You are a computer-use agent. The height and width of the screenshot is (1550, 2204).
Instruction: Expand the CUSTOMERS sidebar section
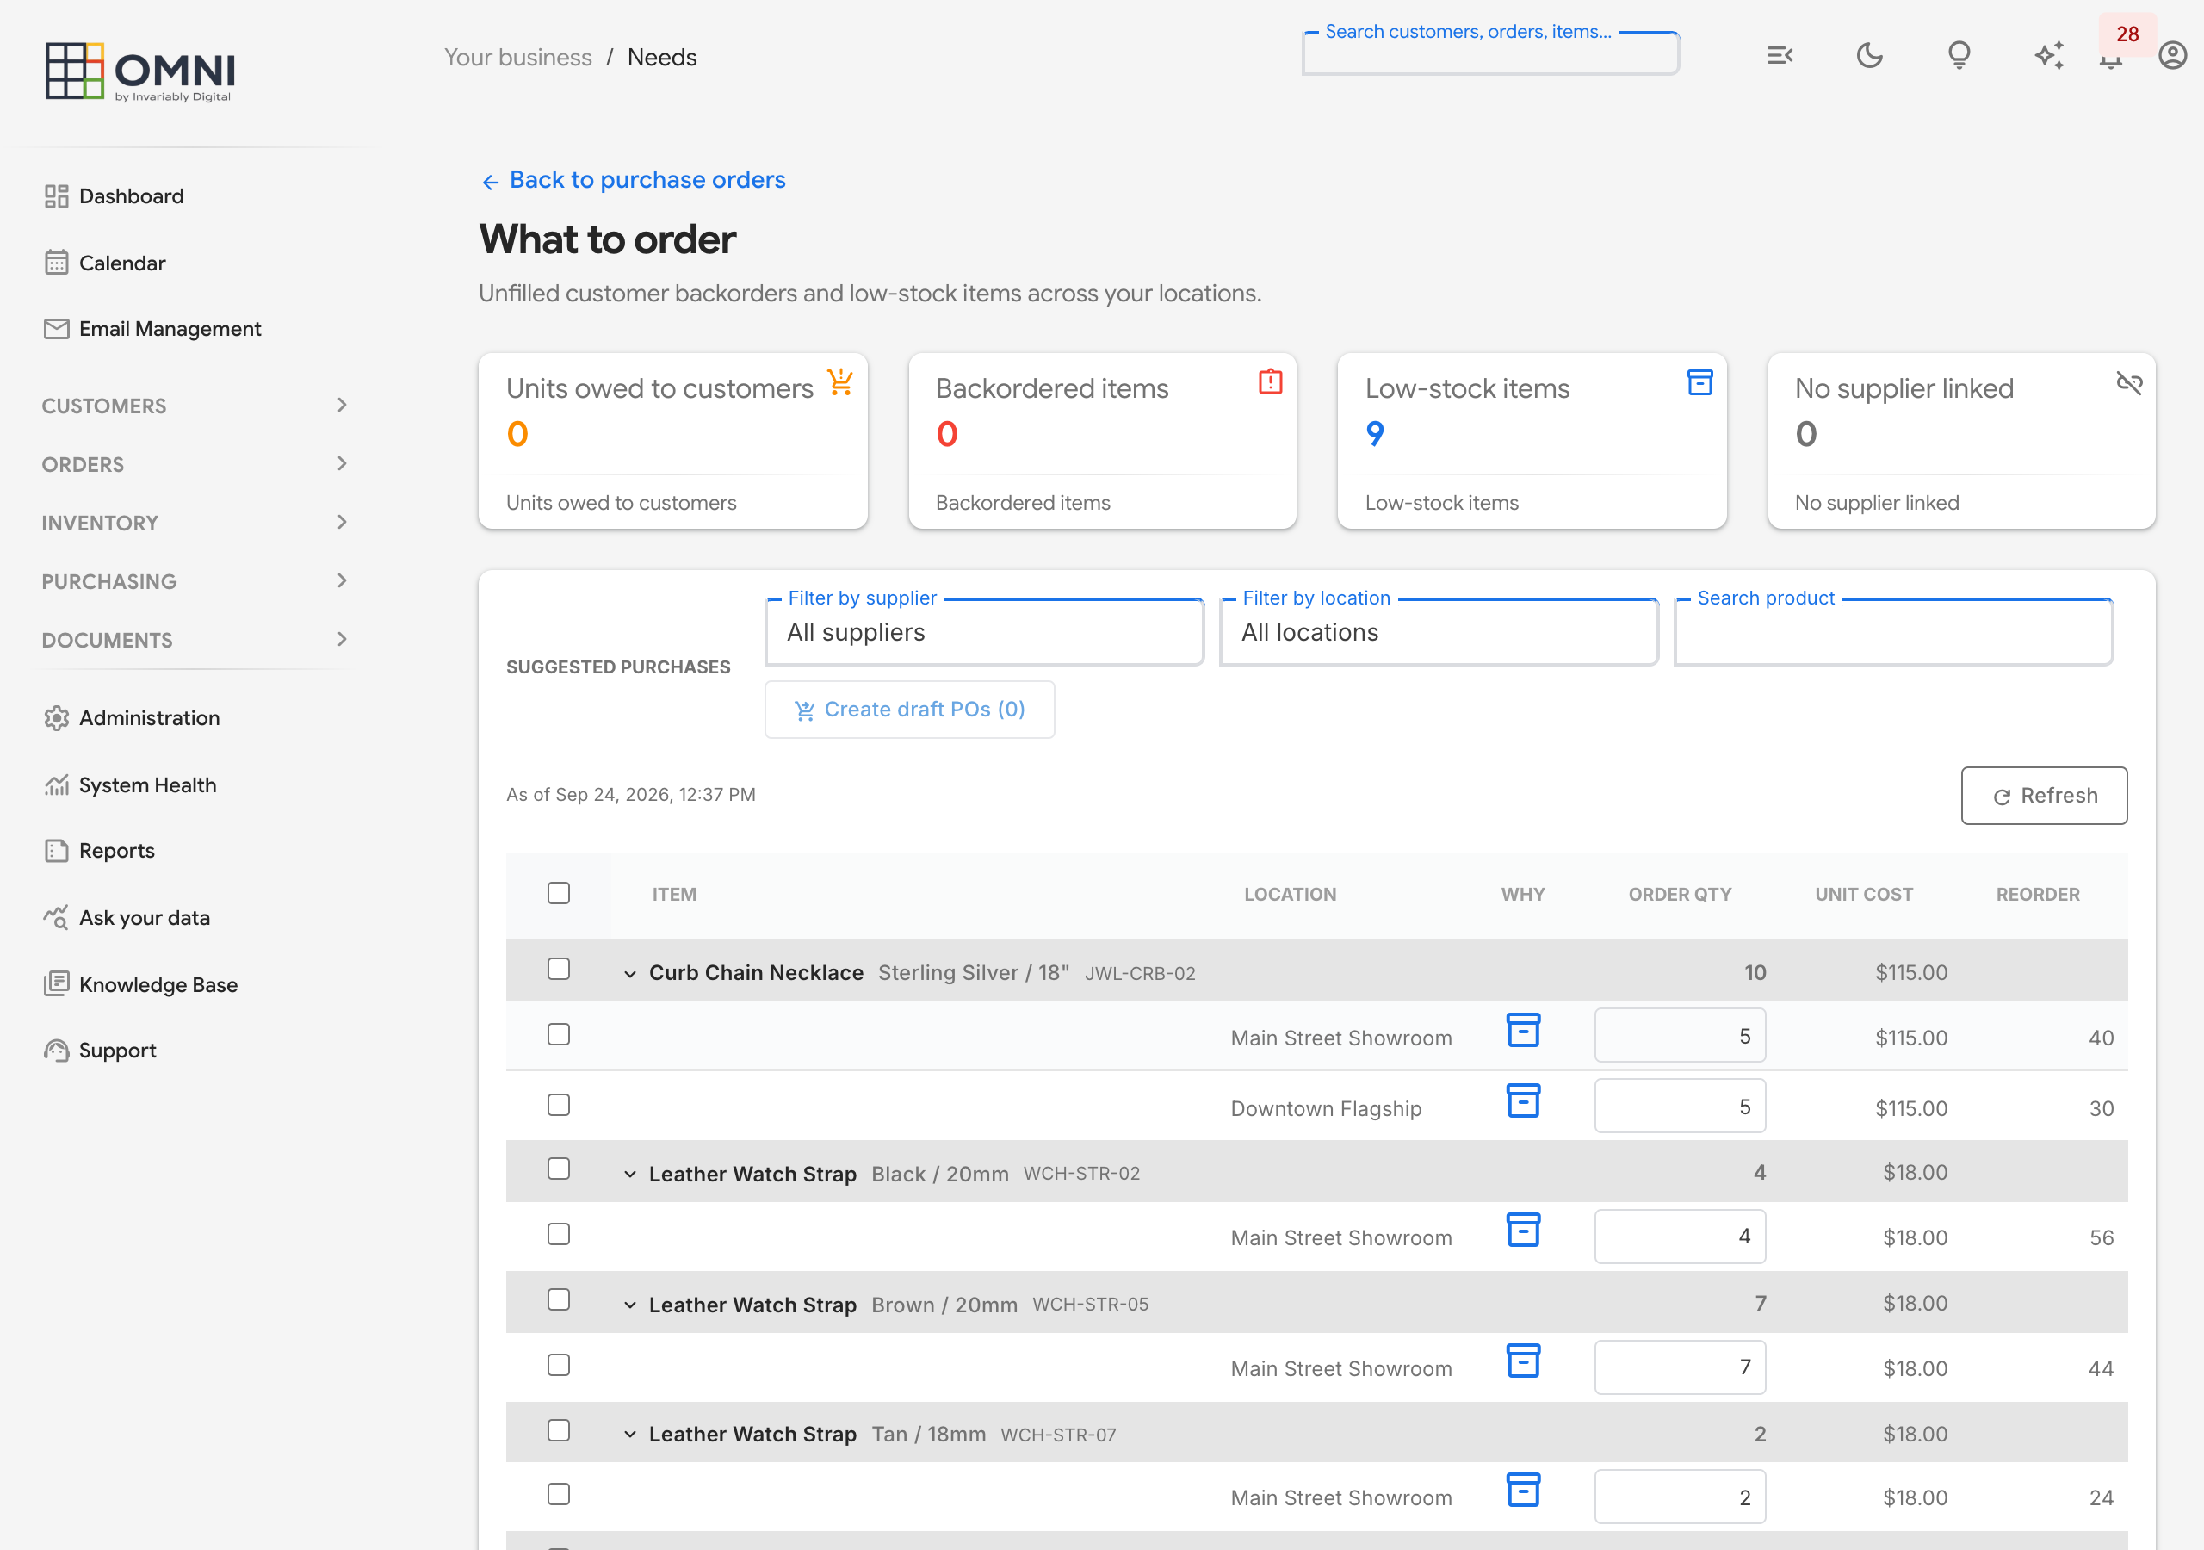[x=195, y=406]
